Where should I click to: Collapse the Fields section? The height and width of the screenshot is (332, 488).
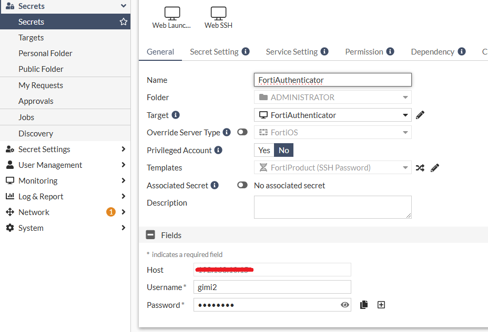tap(150, 235)
